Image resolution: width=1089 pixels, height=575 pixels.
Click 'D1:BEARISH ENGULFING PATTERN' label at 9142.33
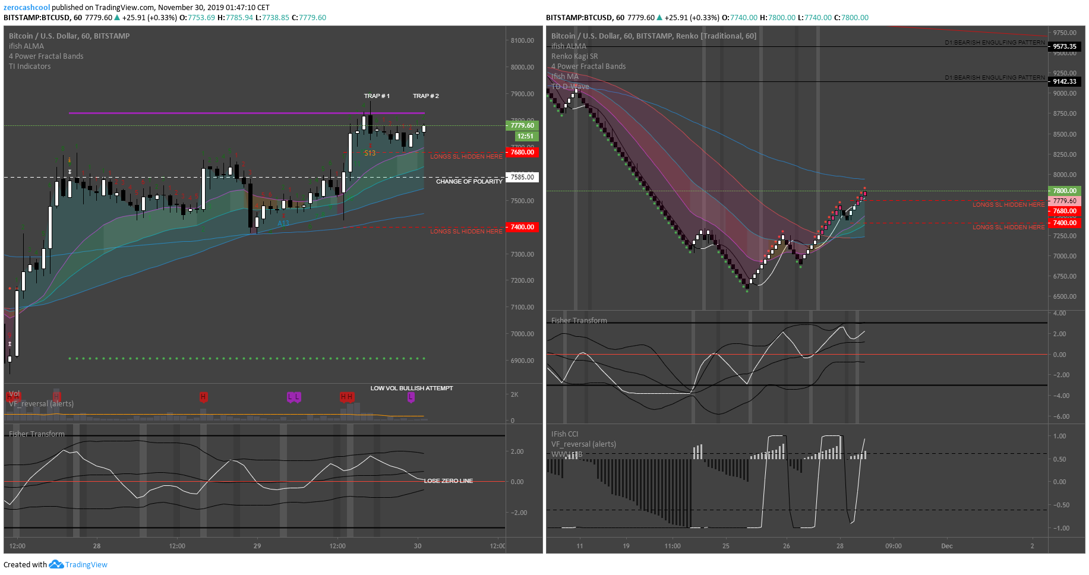tap(995, 78)
